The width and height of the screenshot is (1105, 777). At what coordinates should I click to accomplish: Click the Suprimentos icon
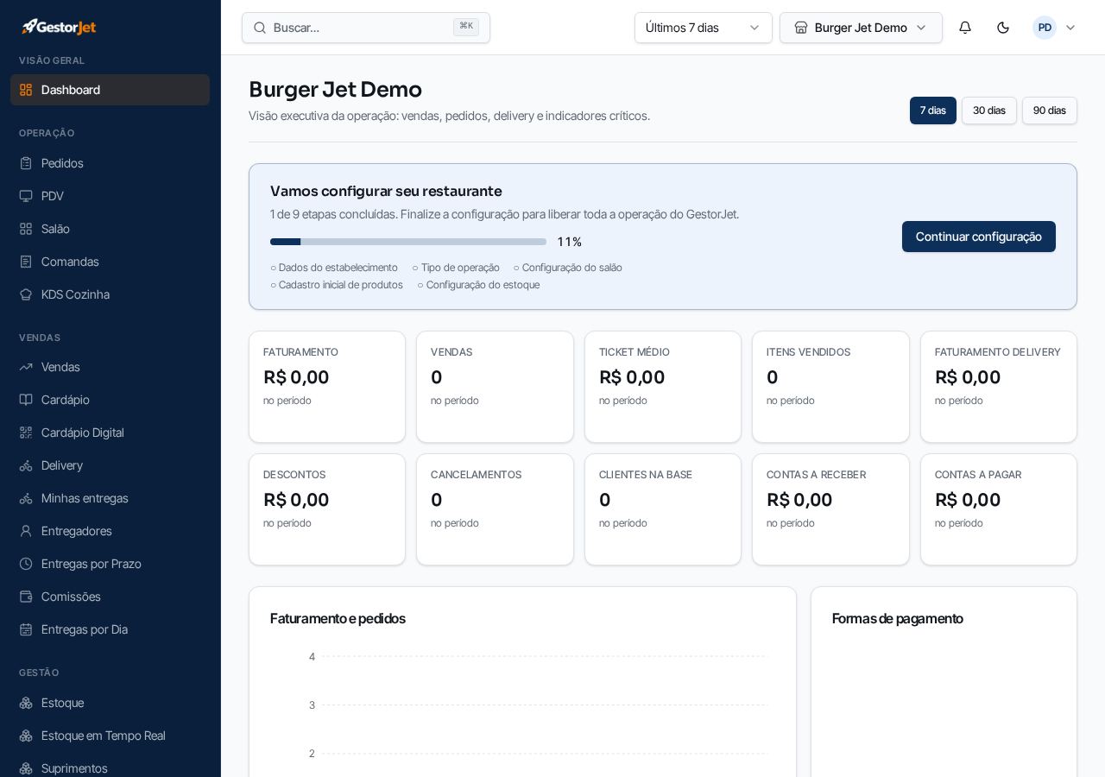[26, 768]
